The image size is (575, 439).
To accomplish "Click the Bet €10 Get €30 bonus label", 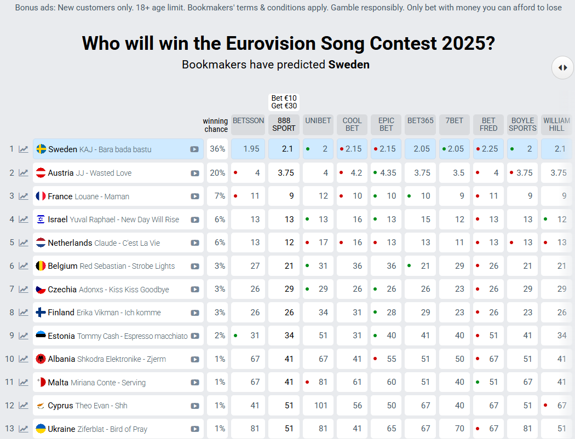I will pyautogui.click(x=284, y=102).
